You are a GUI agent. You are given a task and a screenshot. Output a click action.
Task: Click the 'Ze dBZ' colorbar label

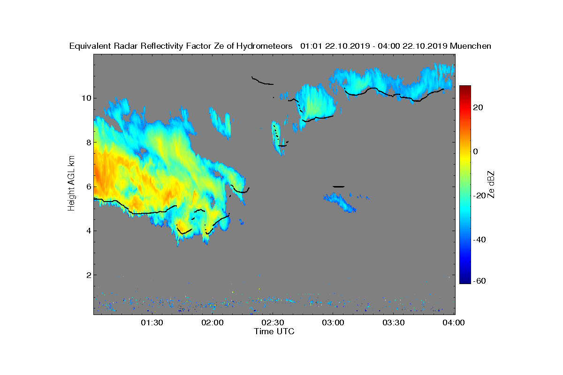(x=491, y=185)
